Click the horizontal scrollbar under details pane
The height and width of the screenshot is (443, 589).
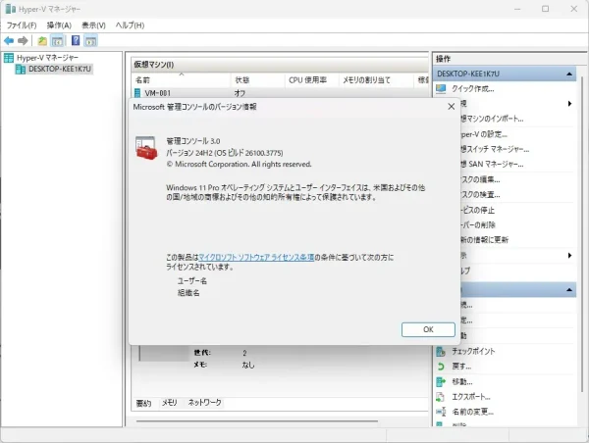coord(257,421)
